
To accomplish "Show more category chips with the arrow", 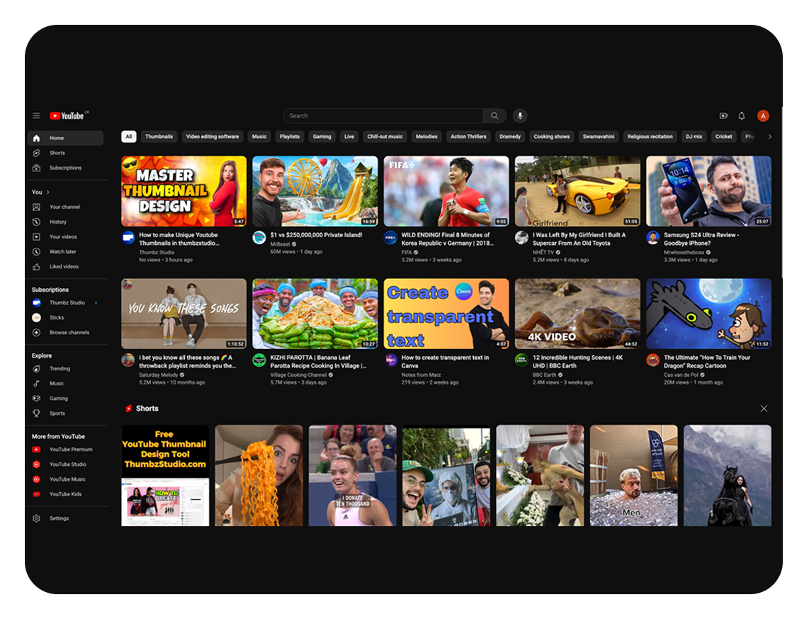I will point(769,137).
